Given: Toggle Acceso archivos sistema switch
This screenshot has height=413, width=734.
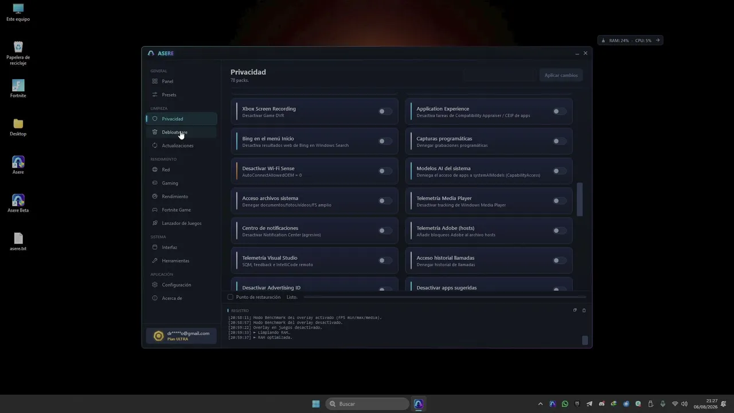Looking at the screenshot, I should tap(385, 201).
